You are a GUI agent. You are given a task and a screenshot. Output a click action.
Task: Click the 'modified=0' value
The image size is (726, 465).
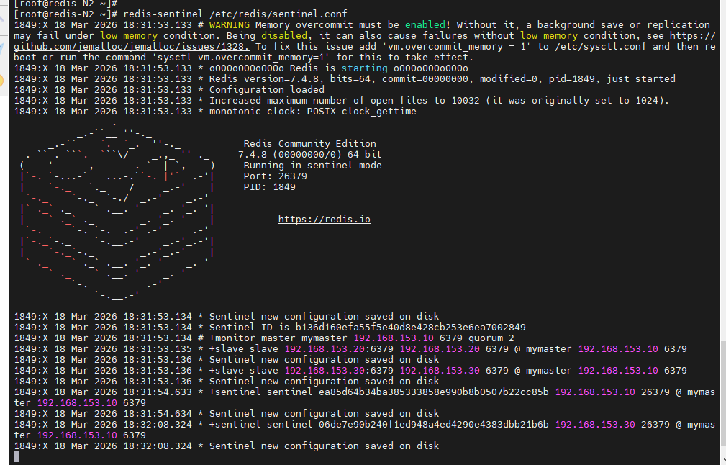pos(509,78)
